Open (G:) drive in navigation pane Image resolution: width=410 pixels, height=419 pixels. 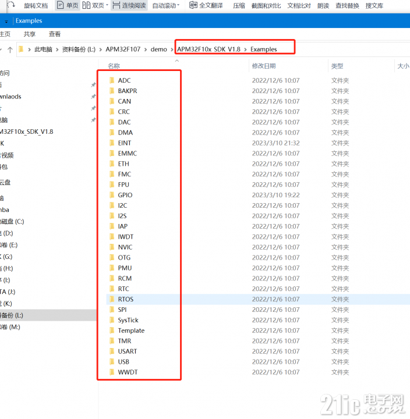pyautogui.click(x=6, y=257)
